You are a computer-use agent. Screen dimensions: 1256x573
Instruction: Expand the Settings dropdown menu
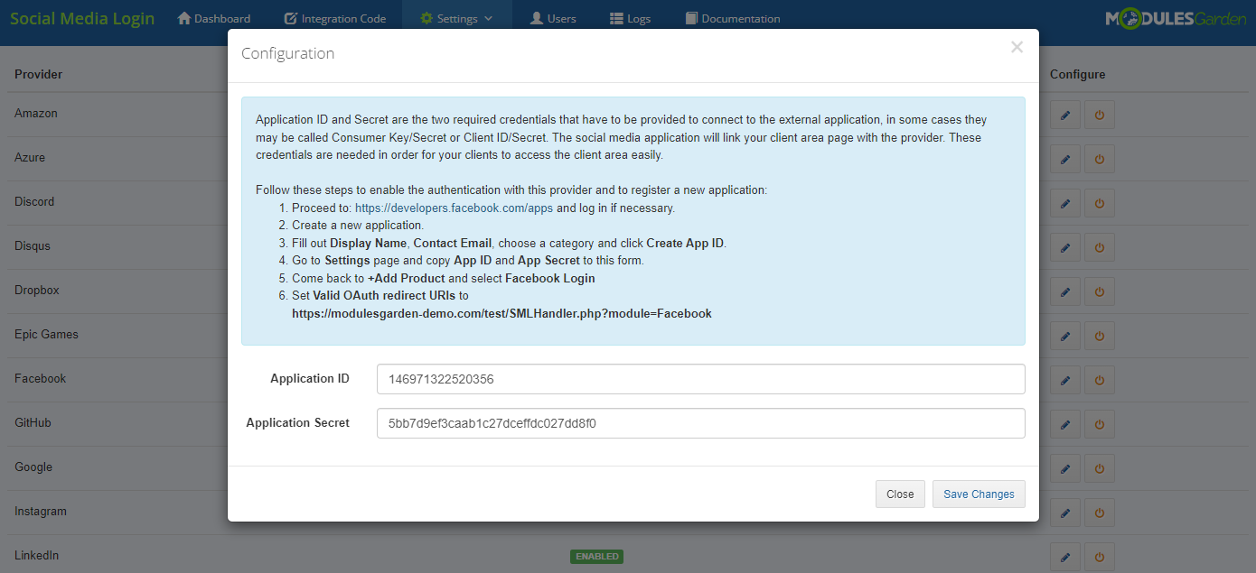click(x=456, y=17)
